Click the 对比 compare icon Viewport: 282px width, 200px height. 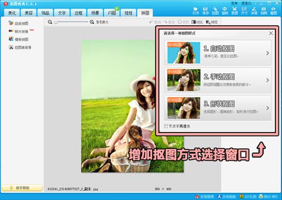click(x=197, y=22)
